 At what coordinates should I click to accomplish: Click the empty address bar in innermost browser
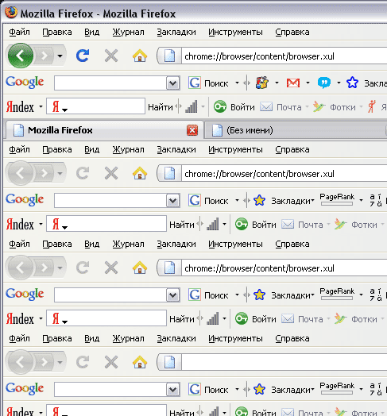pyautogui.click(x=284, y=362)
